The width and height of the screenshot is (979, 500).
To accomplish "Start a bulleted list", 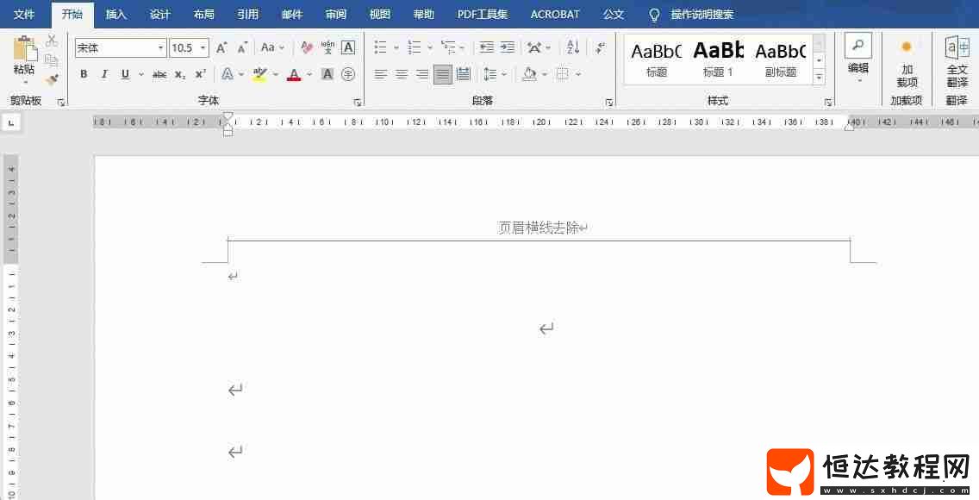I will (x=380, y=47).
